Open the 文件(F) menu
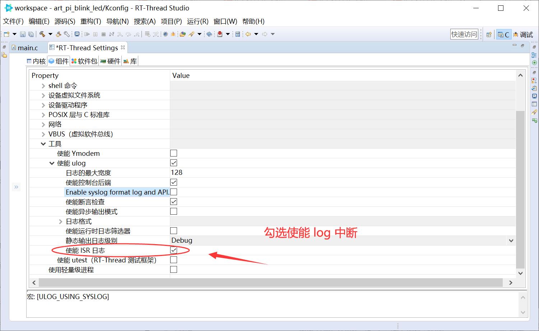 click(13, 21)
